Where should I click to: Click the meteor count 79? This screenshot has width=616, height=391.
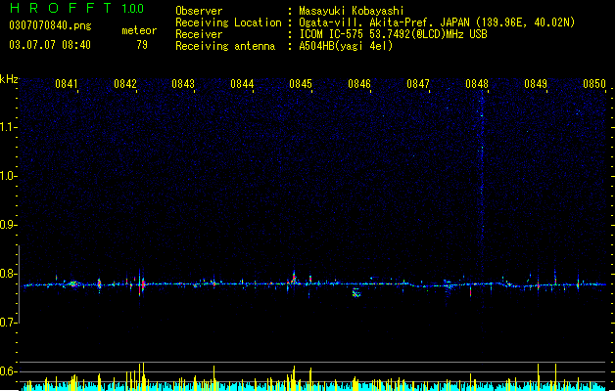click(x=142, y=45)
